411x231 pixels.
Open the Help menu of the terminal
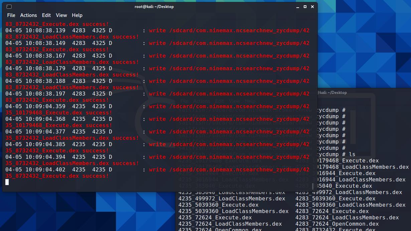[77, 15]
